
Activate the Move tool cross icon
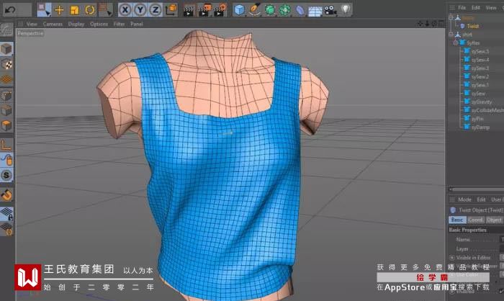(59, 10)
